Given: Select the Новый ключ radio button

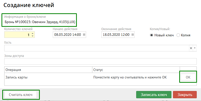Looking at the screenshot, I should click(x=151, y=35).
